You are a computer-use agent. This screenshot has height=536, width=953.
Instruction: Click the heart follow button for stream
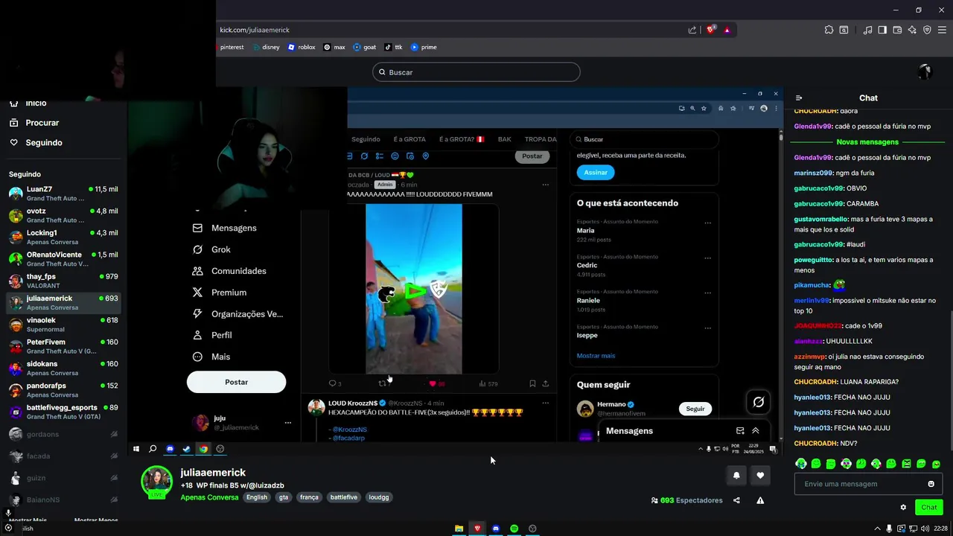point(760,475)
